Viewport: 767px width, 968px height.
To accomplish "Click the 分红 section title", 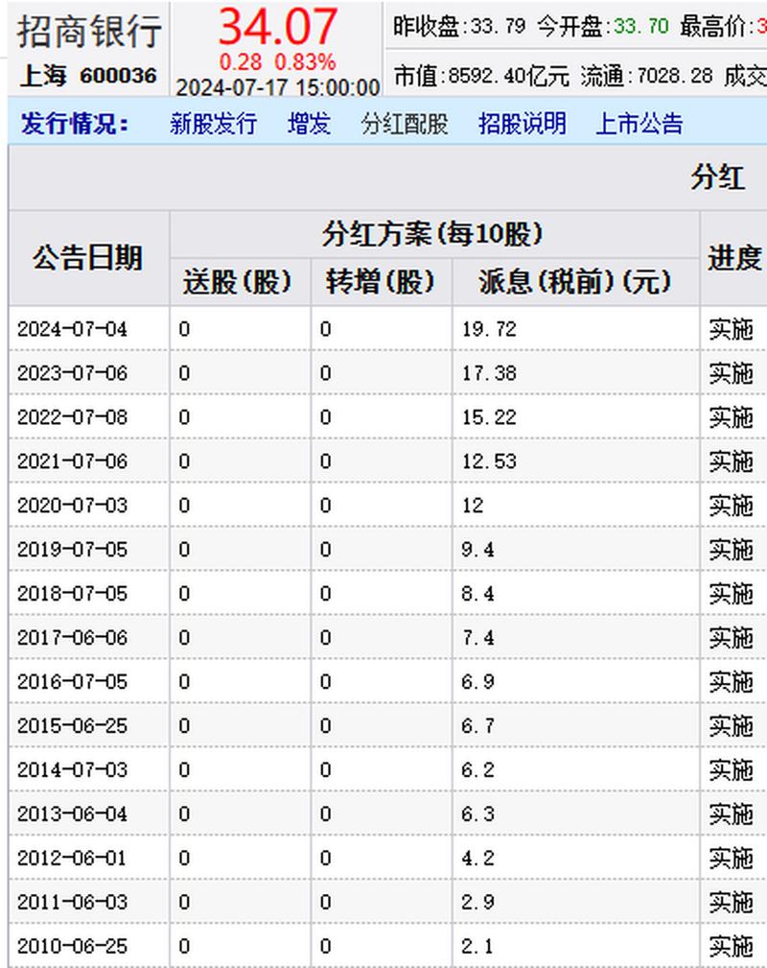I will coord(718,177).
